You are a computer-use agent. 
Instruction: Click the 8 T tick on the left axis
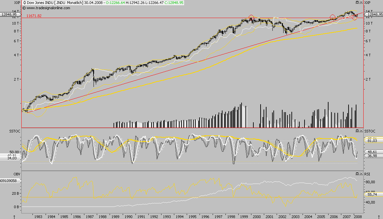[16, 31]
